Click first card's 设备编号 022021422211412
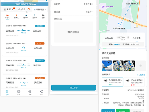The width and height of the screenshot is (149, 112). click(16, 26)
